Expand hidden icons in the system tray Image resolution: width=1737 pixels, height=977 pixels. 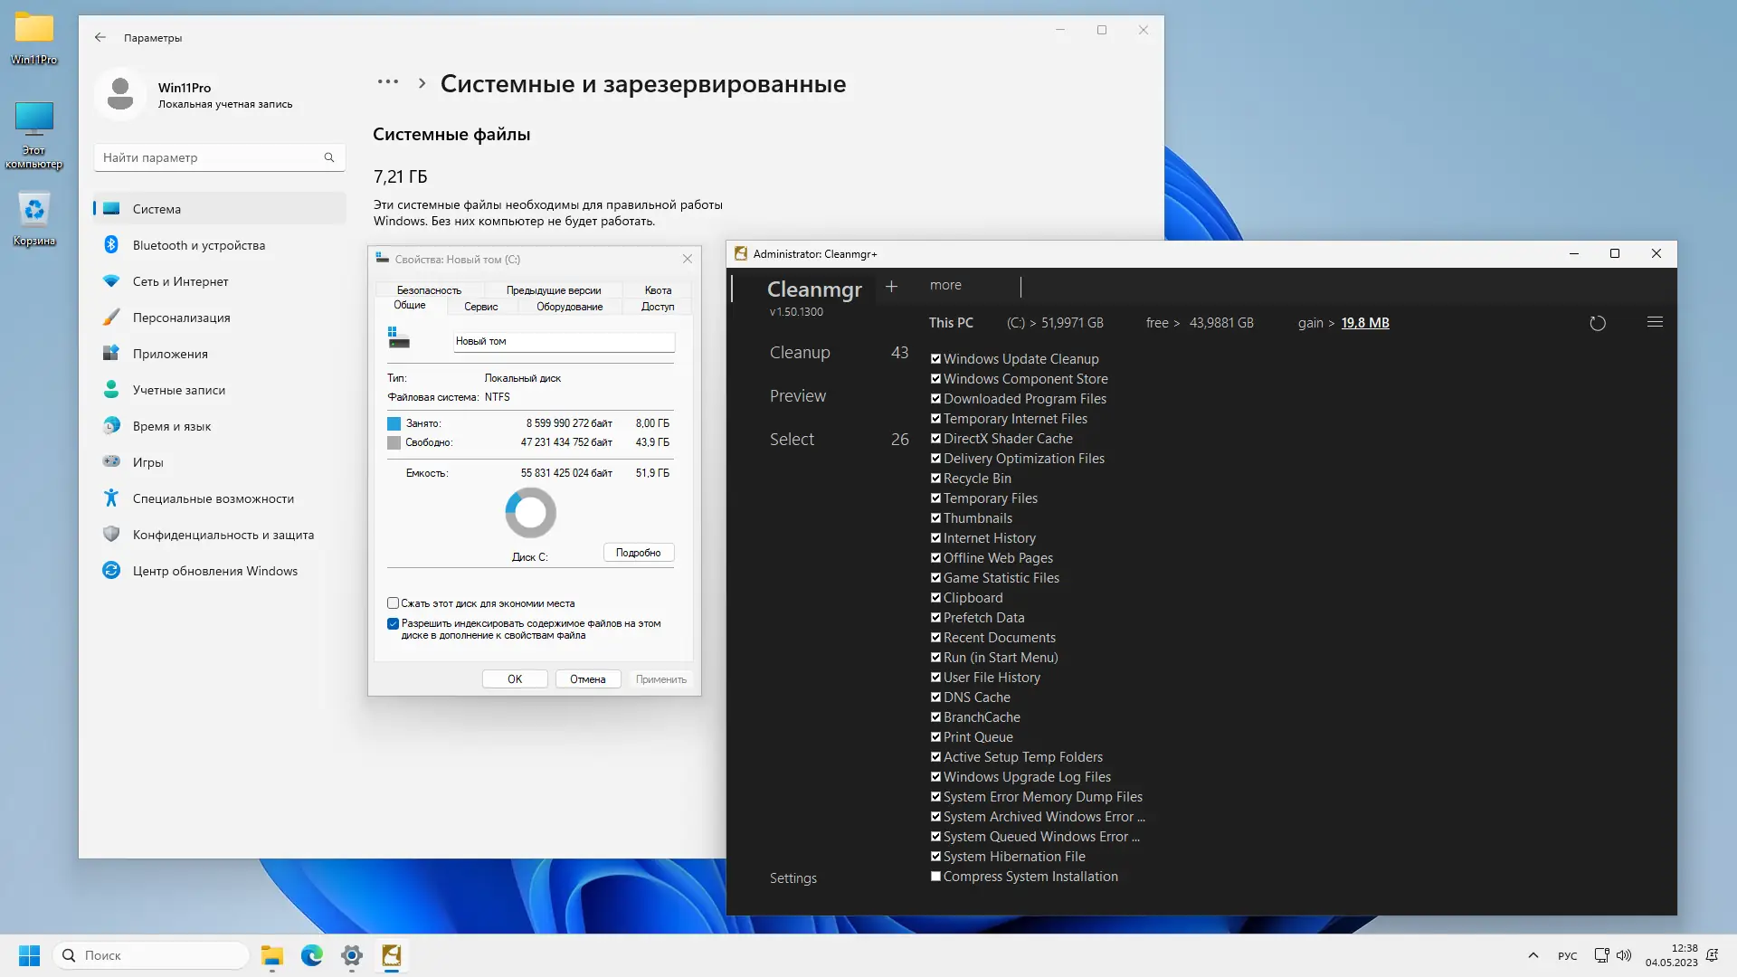click(1533, 955)
